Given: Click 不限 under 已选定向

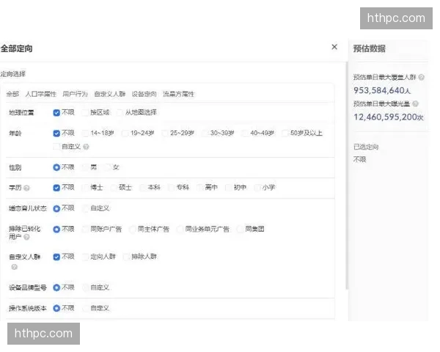Looking at the screenshot, I should coord(359,159).
